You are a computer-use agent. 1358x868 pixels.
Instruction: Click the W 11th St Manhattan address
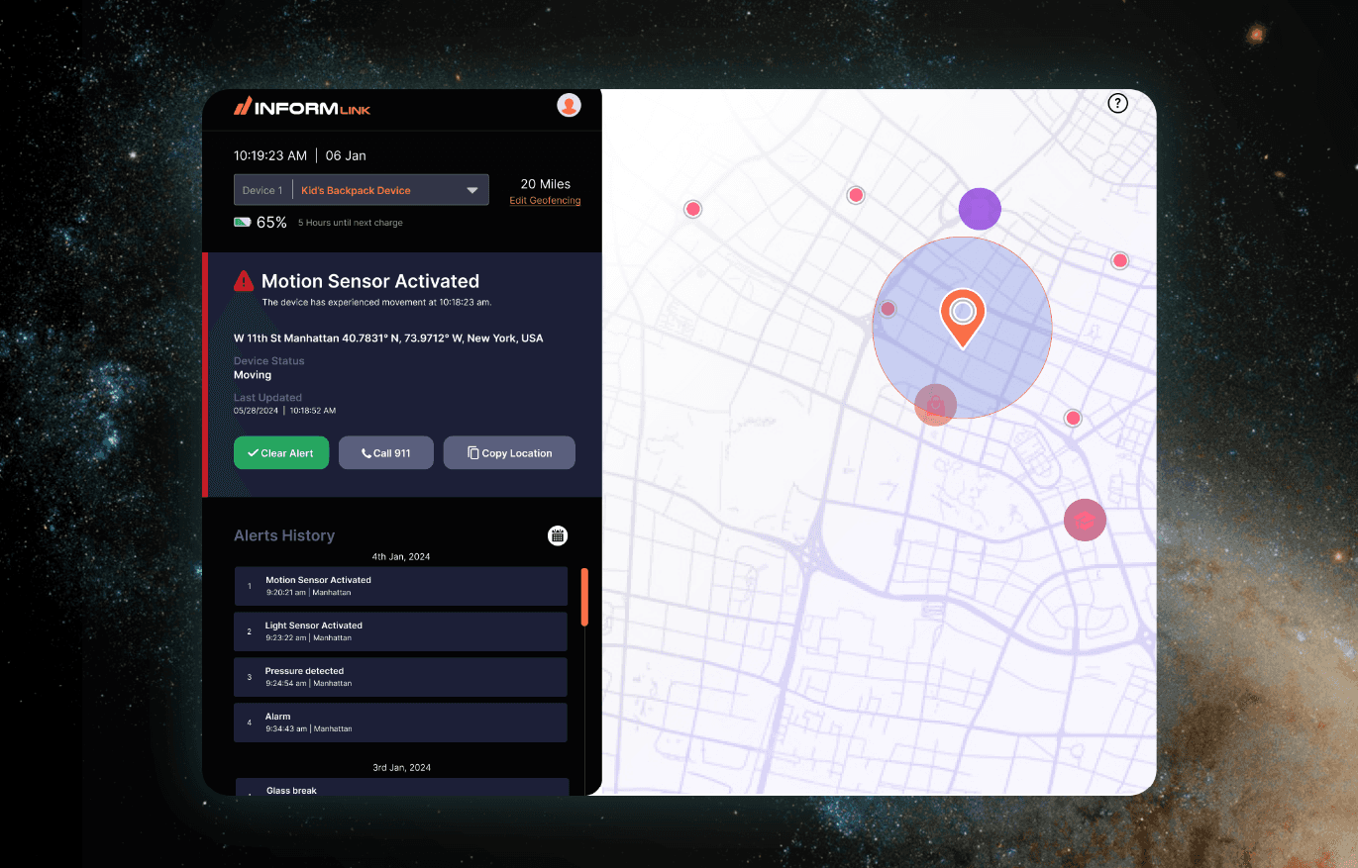(388, 338)
